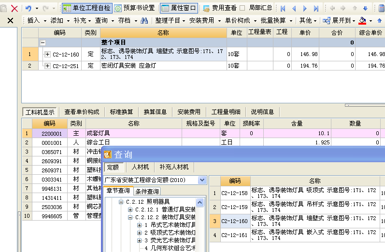Go to next record arrow

pyautogui.click(x=305, y=9)
